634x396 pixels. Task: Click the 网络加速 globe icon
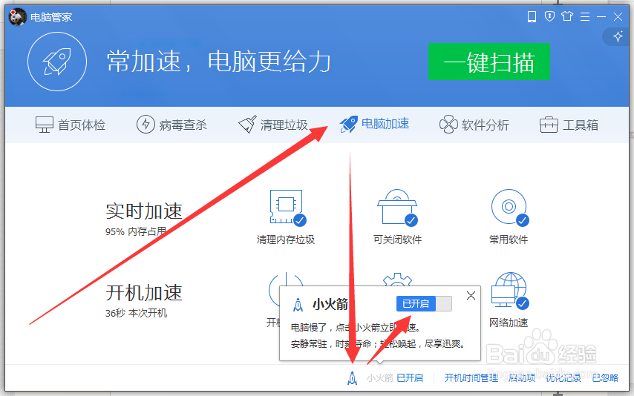coord(510,291)
